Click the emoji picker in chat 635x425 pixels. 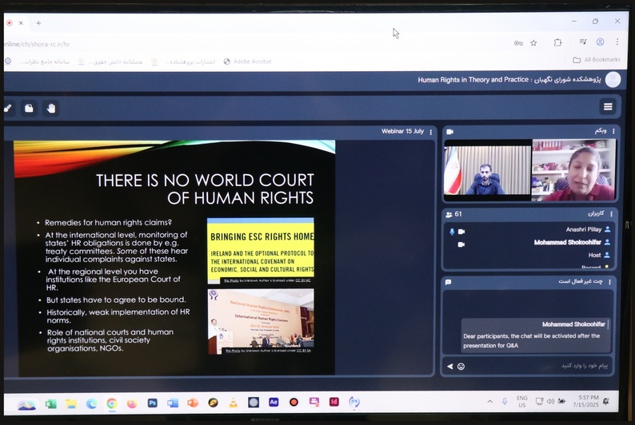pyautogui.click(x=461, y=366)
